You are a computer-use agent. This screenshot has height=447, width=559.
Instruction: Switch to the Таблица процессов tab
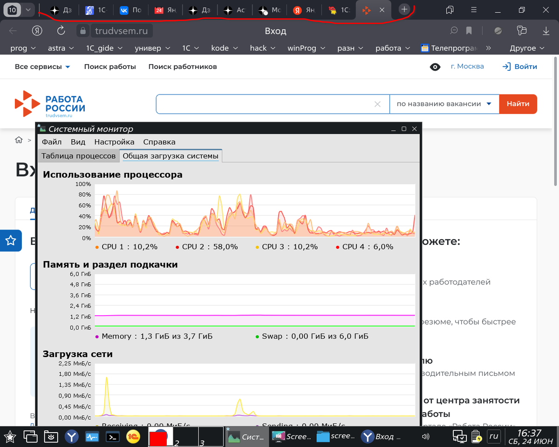point(79,156)
